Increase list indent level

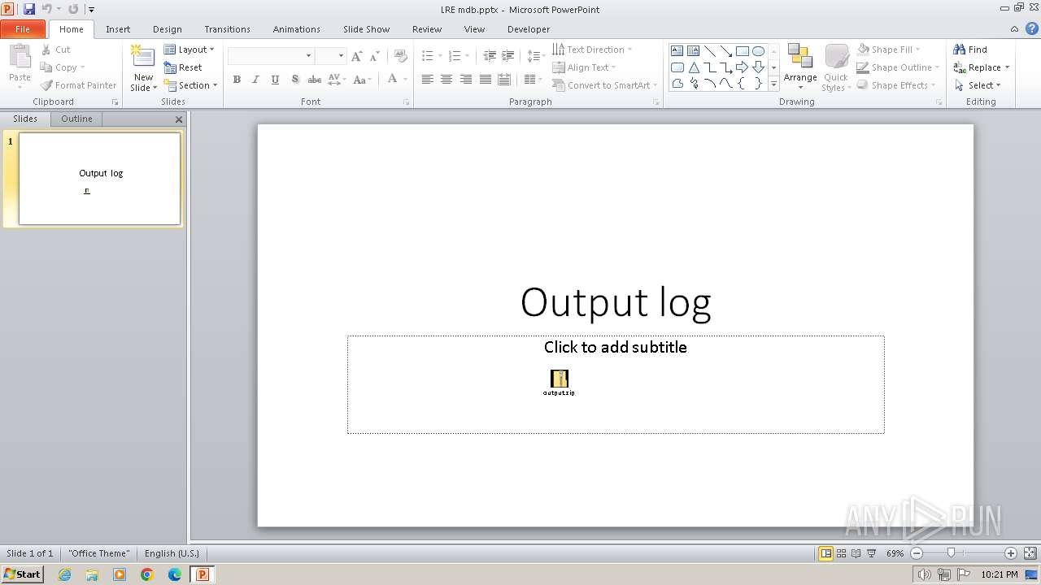tap(508, 56)
